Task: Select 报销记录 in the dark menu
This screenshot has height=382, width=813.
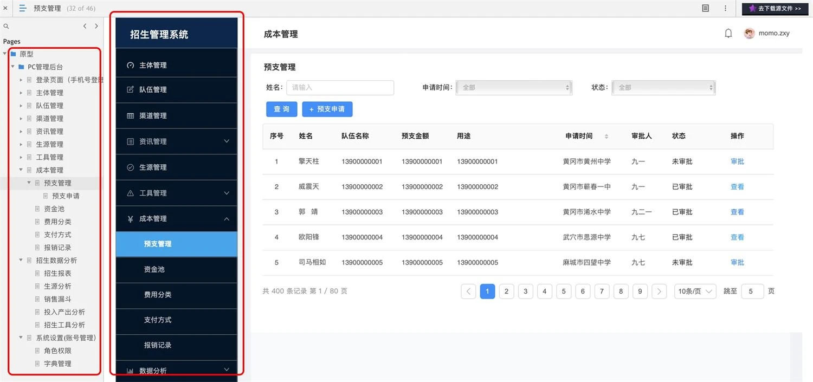Action: [177, 345]
